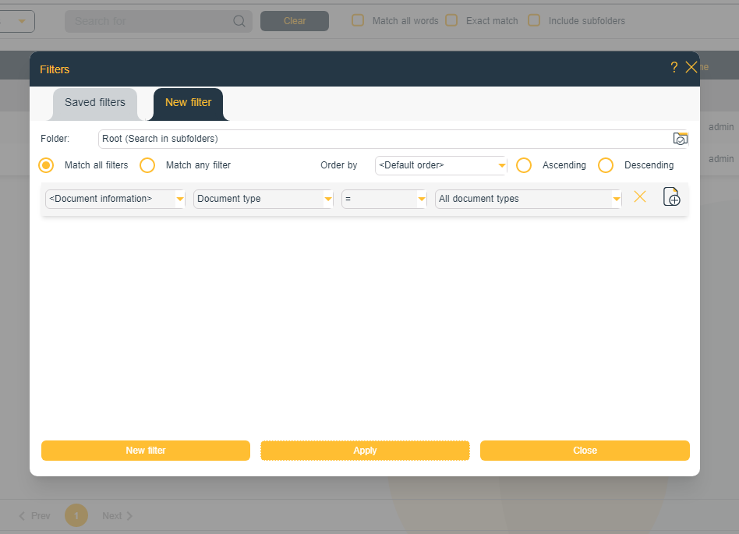Click the help question mark icon
739x534 pixels.
click(x=674, y=68)
